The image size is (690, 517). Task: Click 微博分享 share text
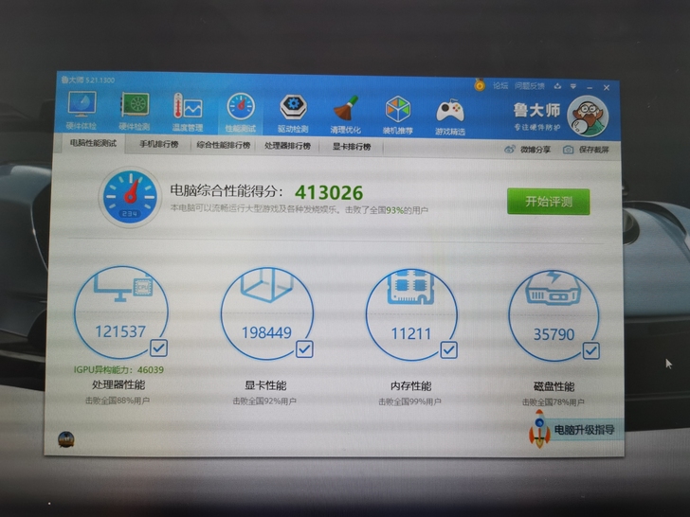[x=536, y=150]
